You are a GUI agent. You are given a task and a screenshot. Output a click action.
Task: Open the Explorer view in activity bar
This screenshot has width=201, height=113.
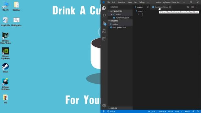(x=104, y=8)
